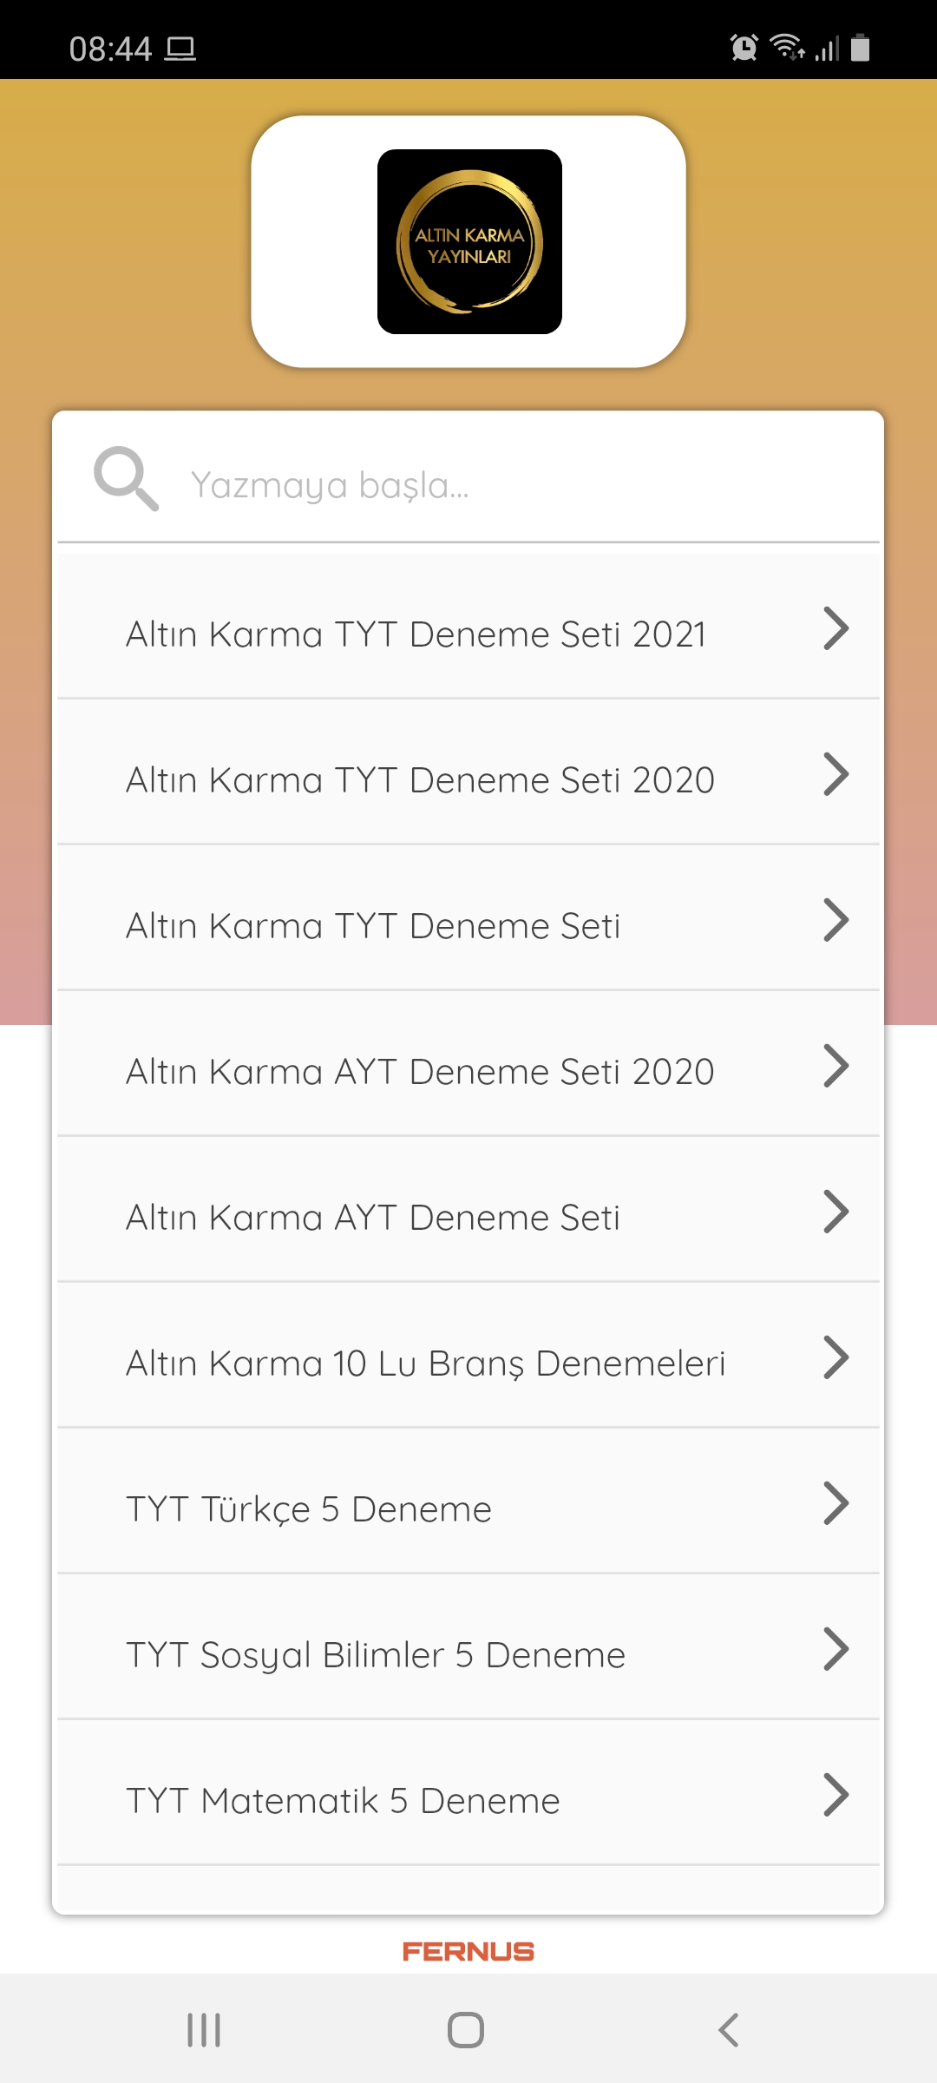Tap the Android home button
This screenshot has width=937, height=2083.
466,2030
